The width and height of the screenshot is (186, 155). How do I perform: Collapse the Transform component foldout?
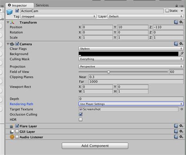pyautogui.click(x=8, y=22)
